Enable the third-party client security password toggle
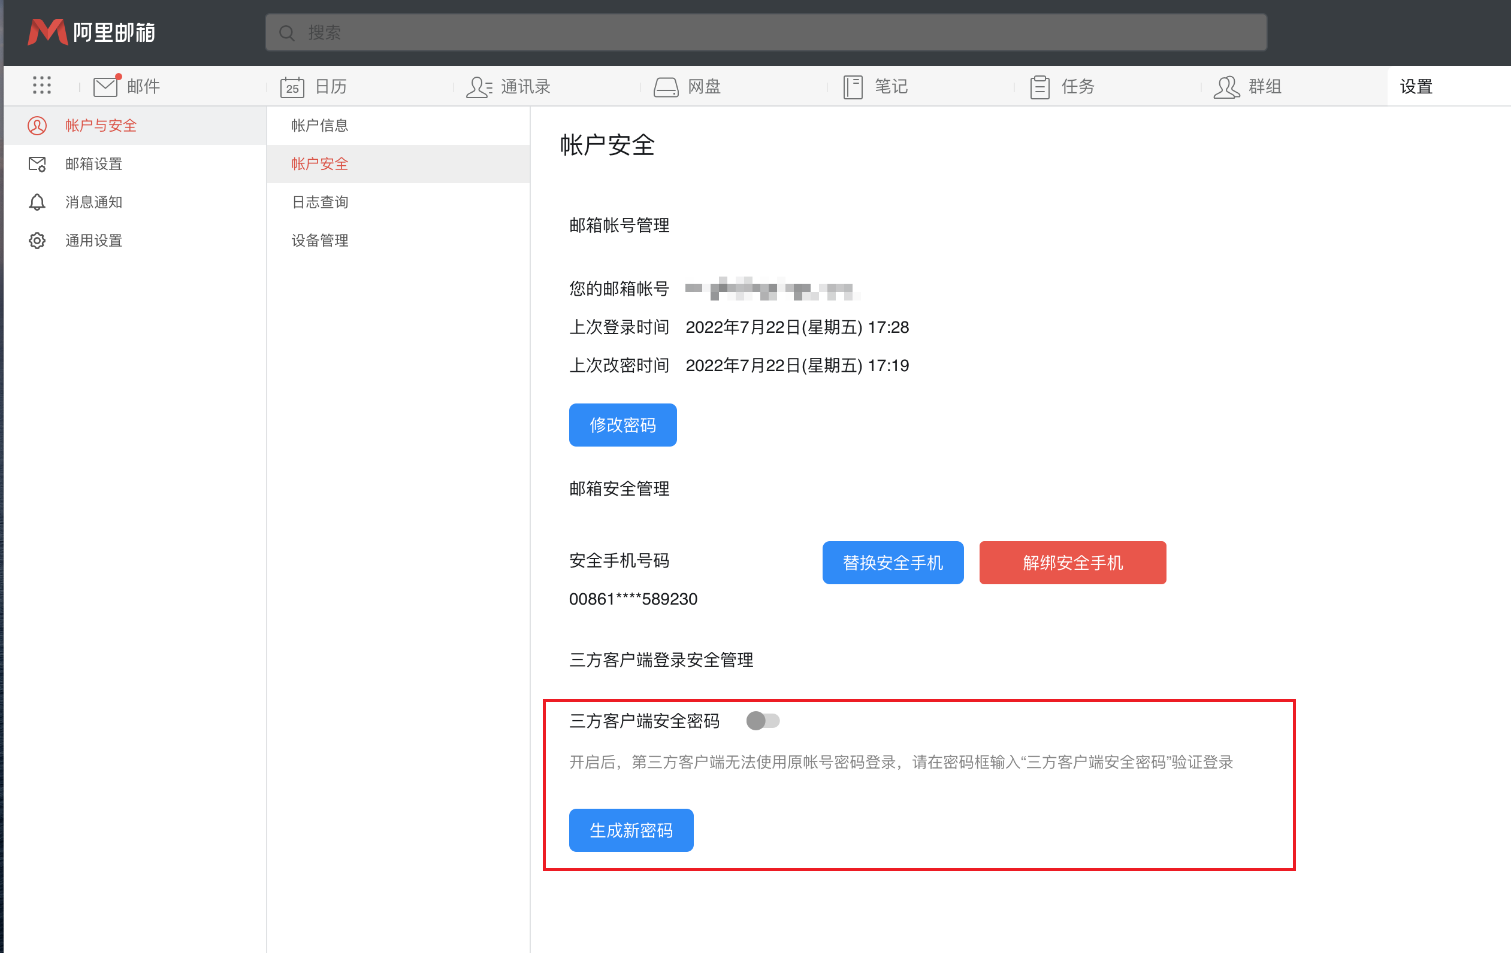This screenshot has width=1511, height=953. click(x=763, y=720)
